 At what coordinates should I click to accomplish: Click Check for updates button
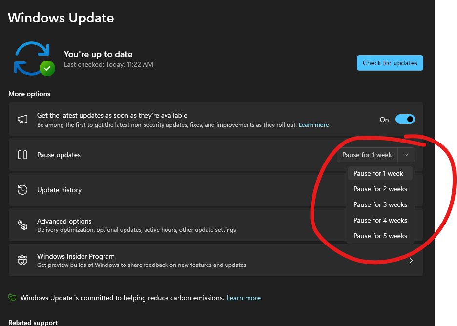coord(390,63)
